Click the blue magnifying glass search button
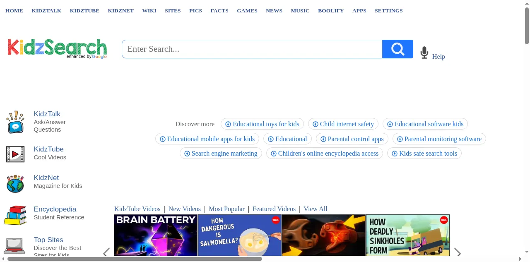This screenshot has width=530, height=262. coord(397,49)
